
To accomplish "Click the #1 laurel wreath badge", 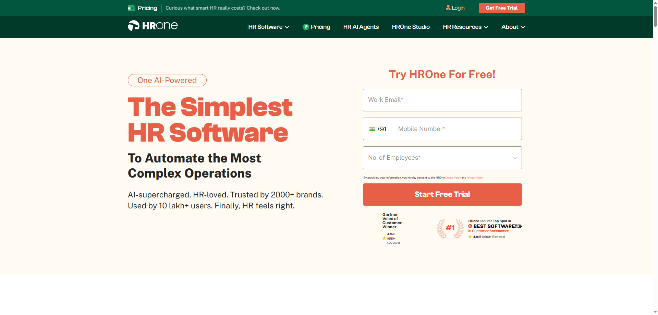I will (450, 228).
